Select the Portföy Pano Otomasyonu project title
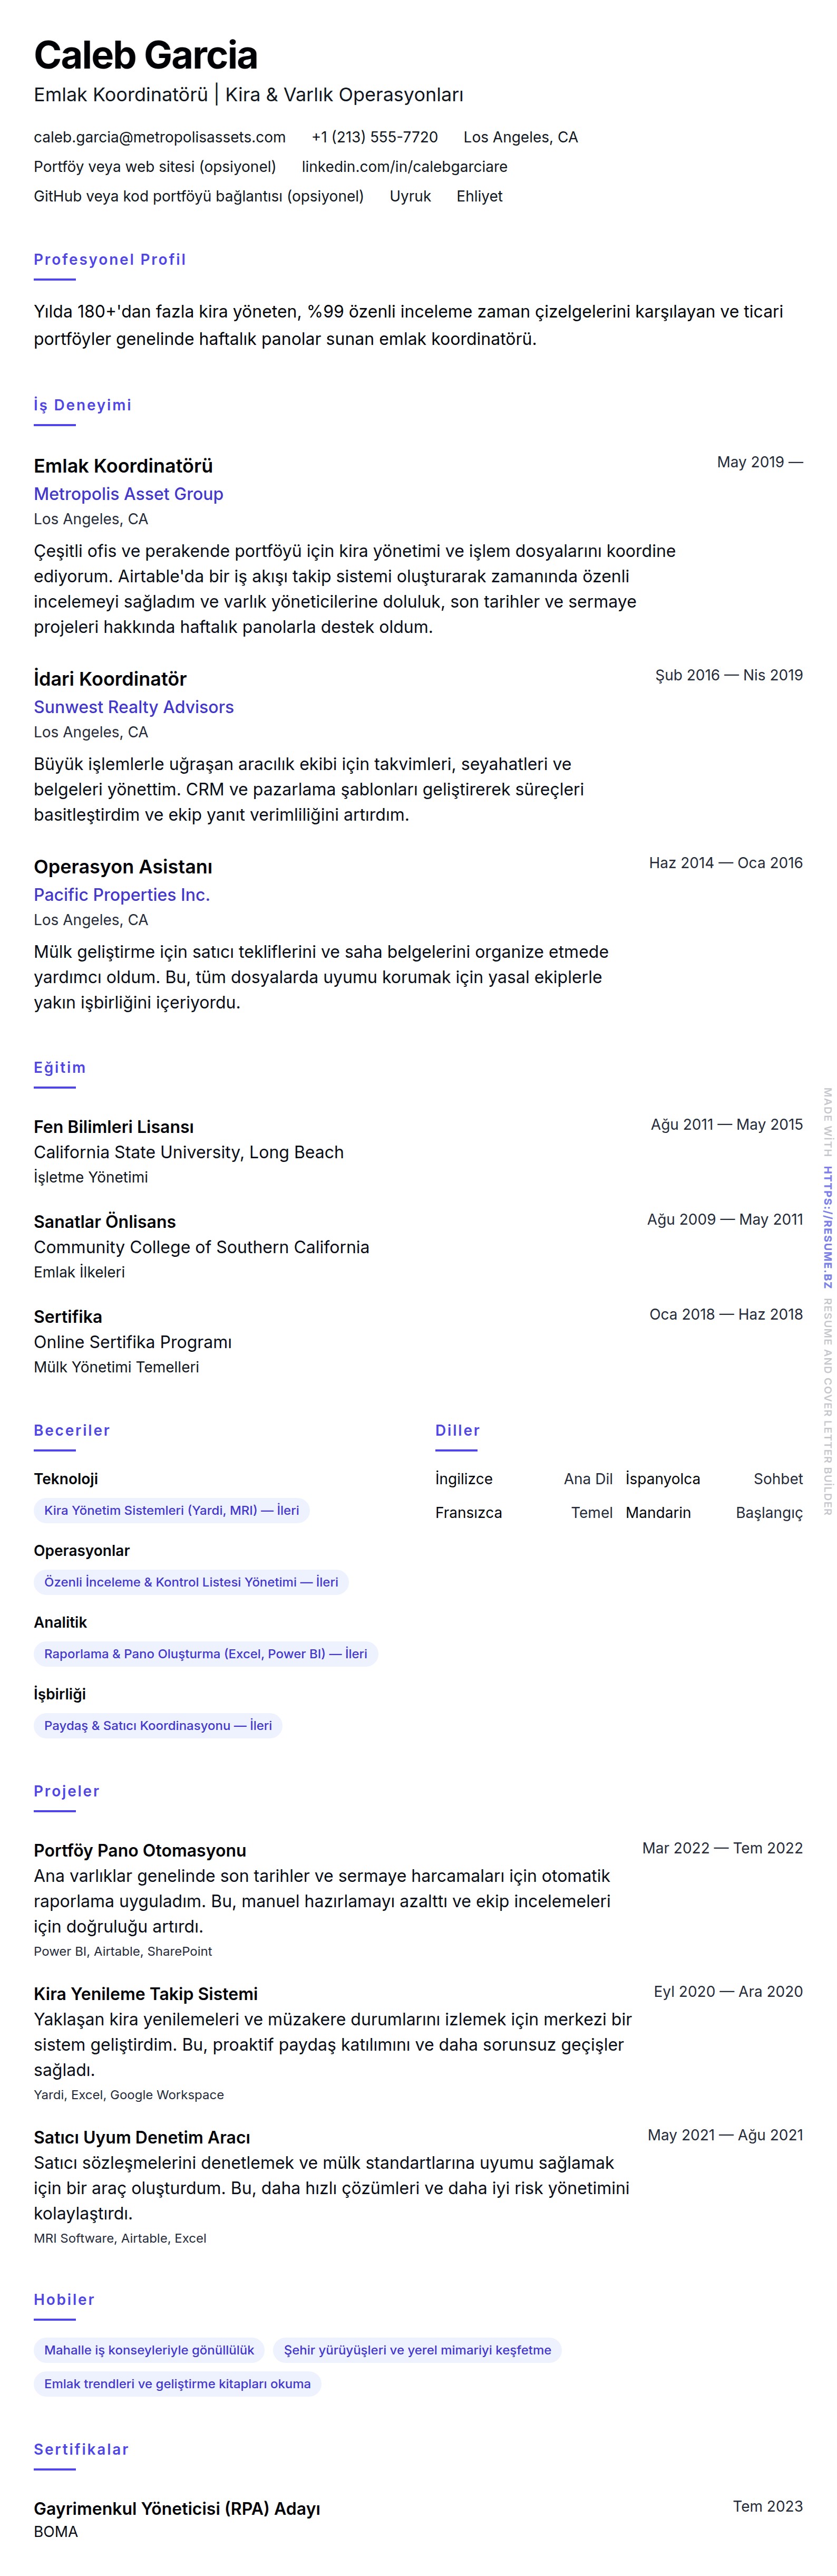The height and width of the screenshot is (2576, 837). click(140, 1851)
